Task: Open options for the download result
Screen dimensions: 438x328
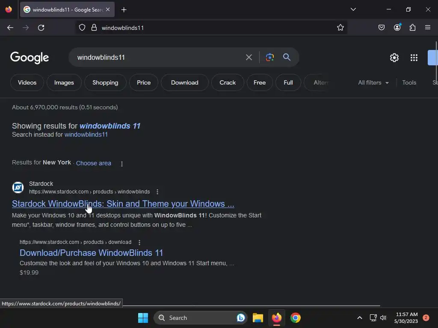Action: (139, 243)
